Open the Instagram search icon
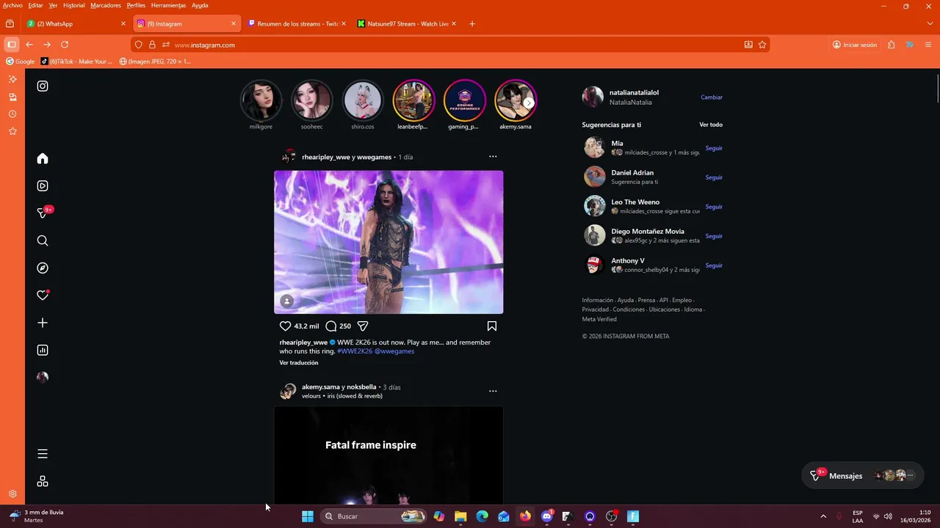Screen dimensions: 940x528 (x=43, y=241)
